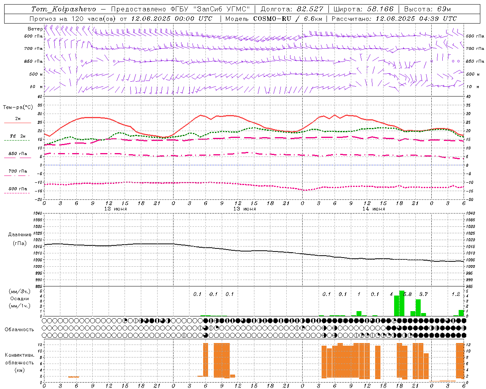Click the 13 июня date label
The width and height of the screenshot is (486, 389).
(x=245, y=209)
